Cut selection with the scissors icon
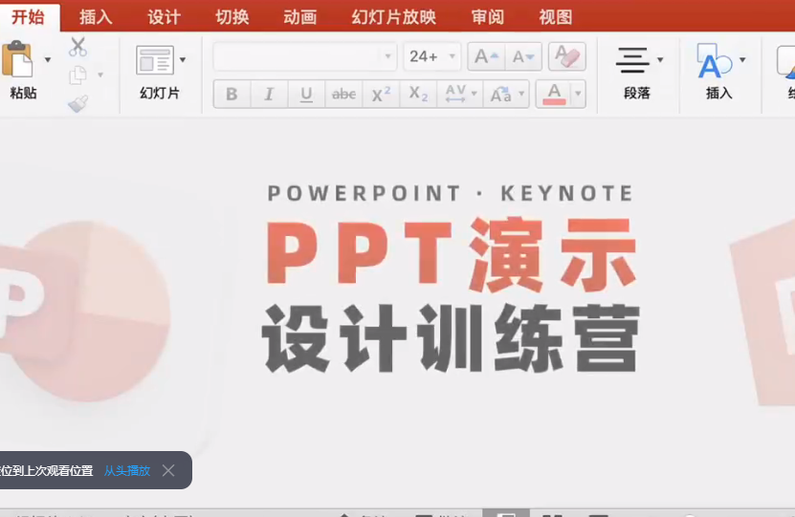Screen dimensions: 795x517 (x=78, y=47)
